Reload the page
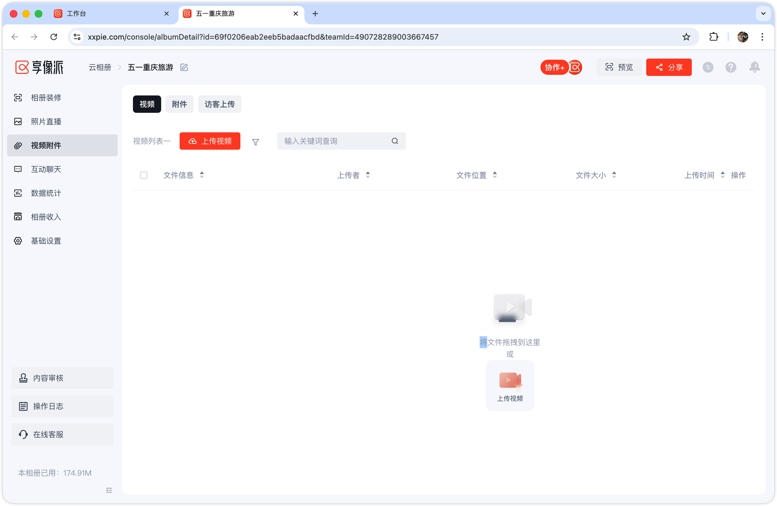Image resolution: width=777 pixels, height=506 pixels. click(54, 37)
